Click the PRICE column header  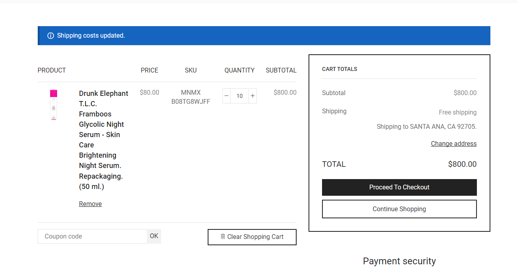[149, 70]
